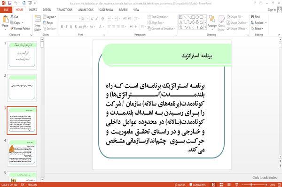Image resolution: width=282 pixels, height=187 pixels.
Task: Save the presentation with the floppy icon
Action: (10, 3)
